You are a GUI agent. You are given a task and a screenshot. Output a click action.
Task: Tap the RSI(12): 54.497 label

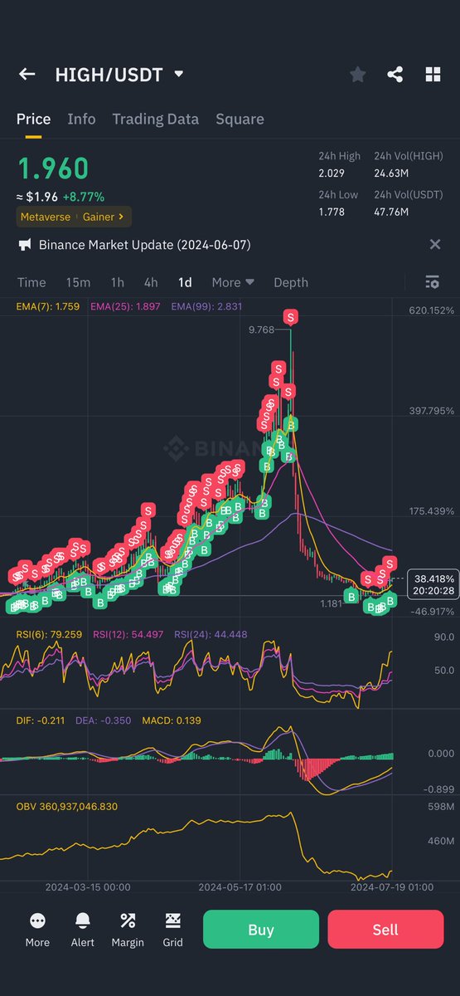click(x=128, y=635)
